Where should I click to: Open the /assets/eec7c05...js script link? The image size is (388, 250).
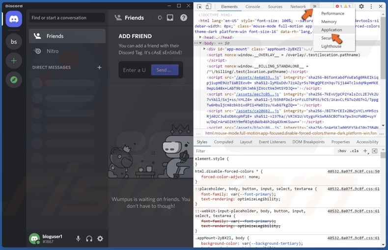[257, 94]
